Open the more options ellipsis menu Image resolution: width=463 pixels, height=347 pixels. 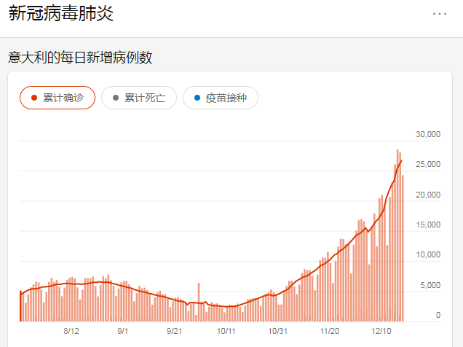[x=440, y=14]
